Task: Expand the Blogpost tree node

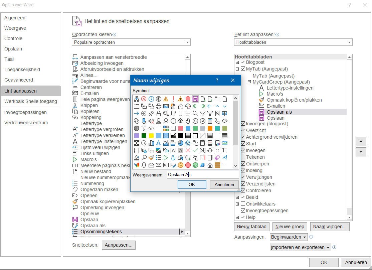Action: coord(237,62)
